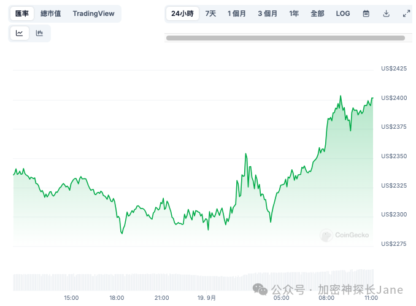Expand chart to fullscreen
Image resolution: width=416 pixels, height=306 pixels.
click(x=406, y=13)
